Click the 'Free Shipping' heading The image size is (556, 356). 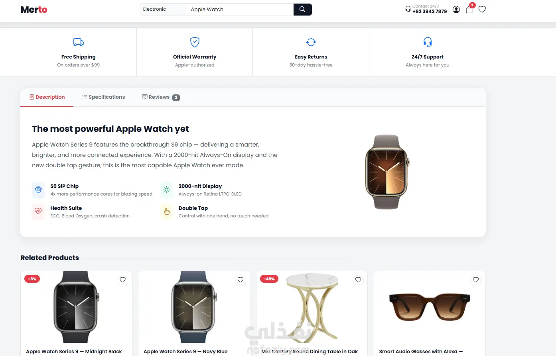pos(79,57)
